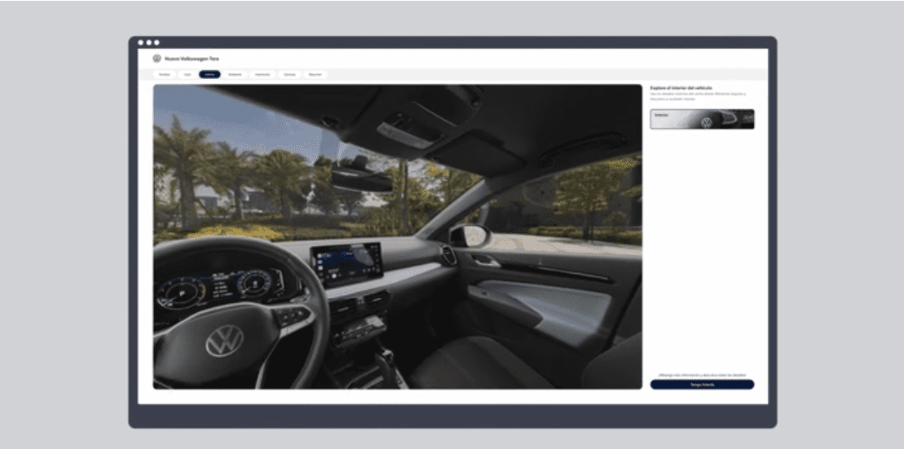Select the highlighted dark Interior tab

point(209,74)
